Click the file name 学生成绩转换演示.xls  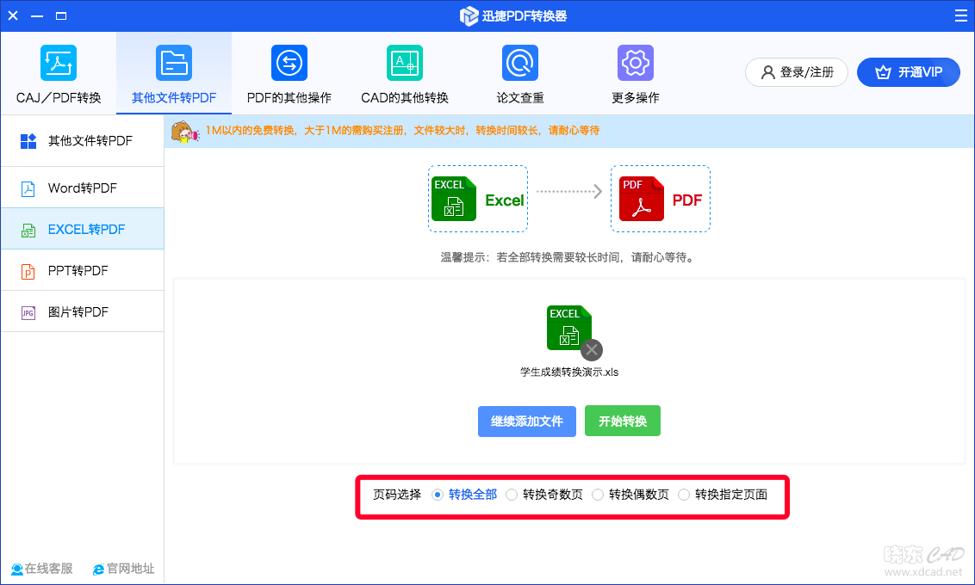(569, 372)
